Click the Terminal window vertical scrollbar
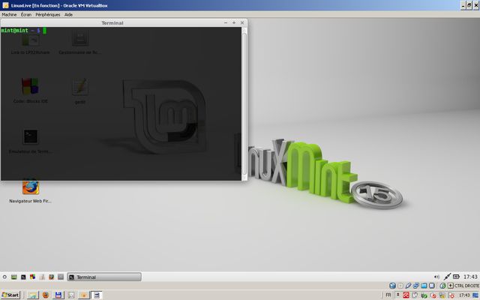 pos(244,103)
